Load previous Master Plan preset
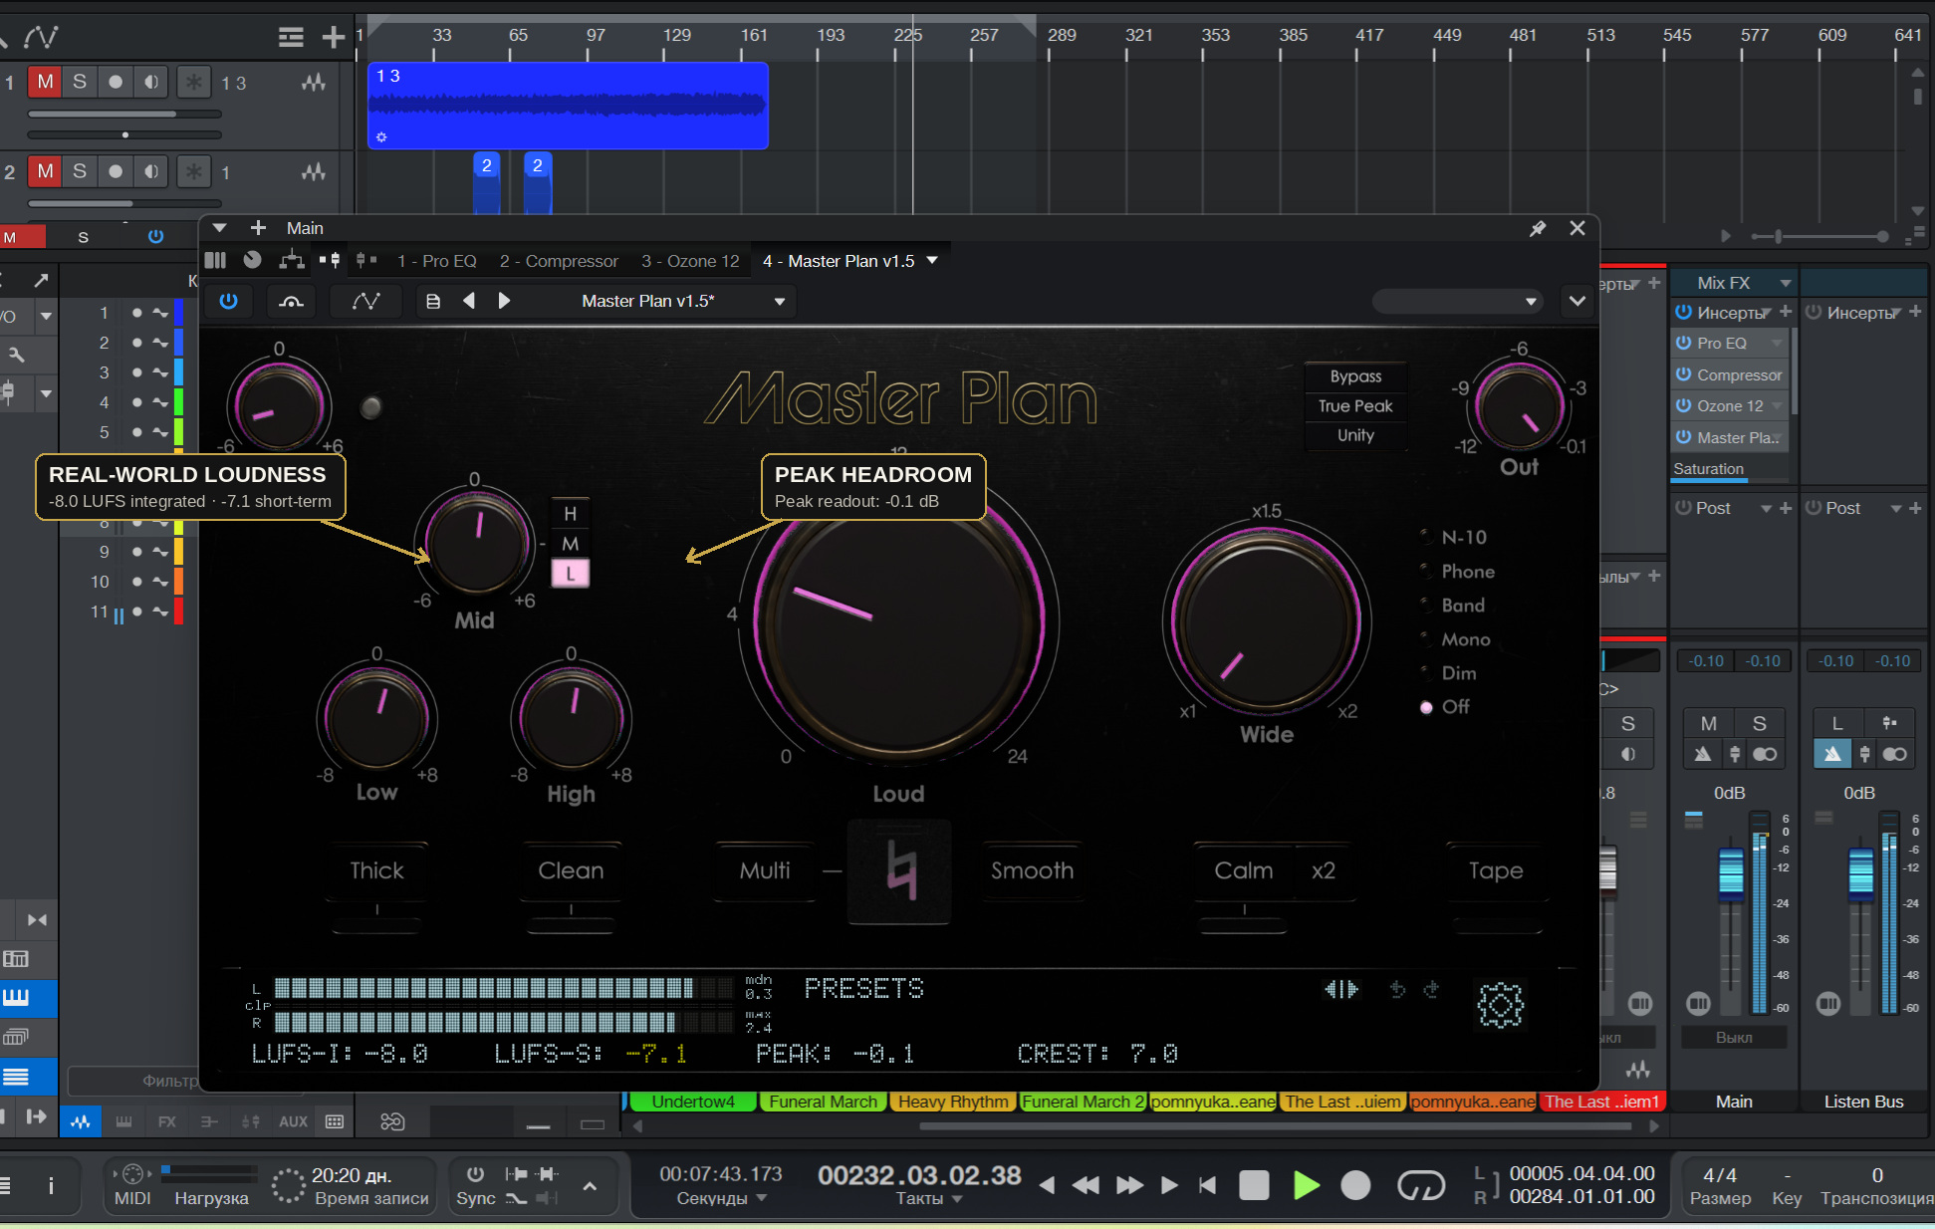The height and width of the screenshot is (1229, 1935). pyautogui.click(x=469, y=301)
